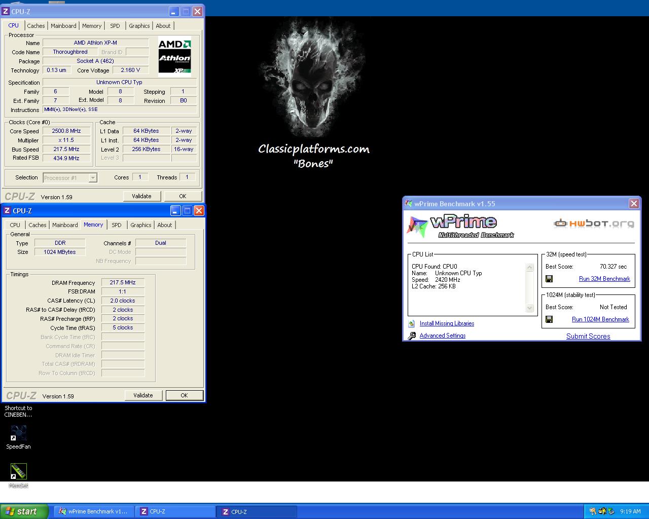Select Mainboard tab in bottom CPU-Z window
Viewport: 649px width, 519px height.
coord(65,225)
